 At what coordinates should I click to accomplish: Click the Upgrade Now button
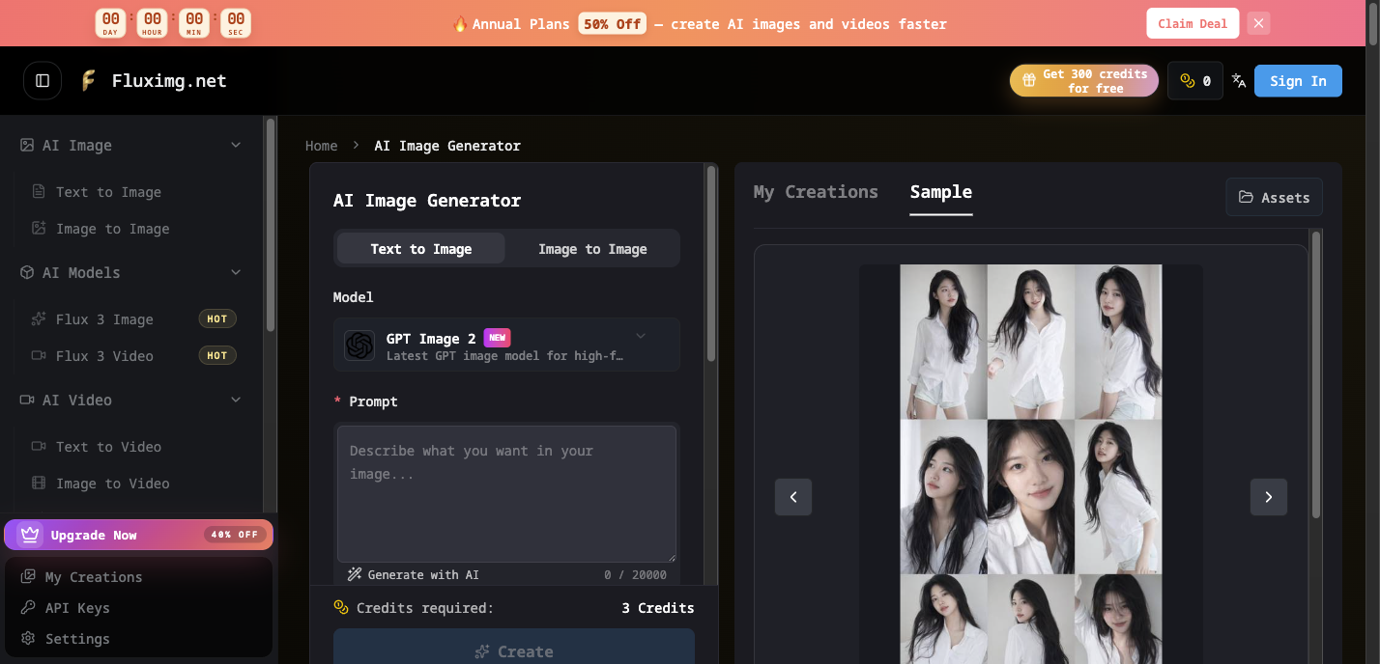(x=138, y=535)
